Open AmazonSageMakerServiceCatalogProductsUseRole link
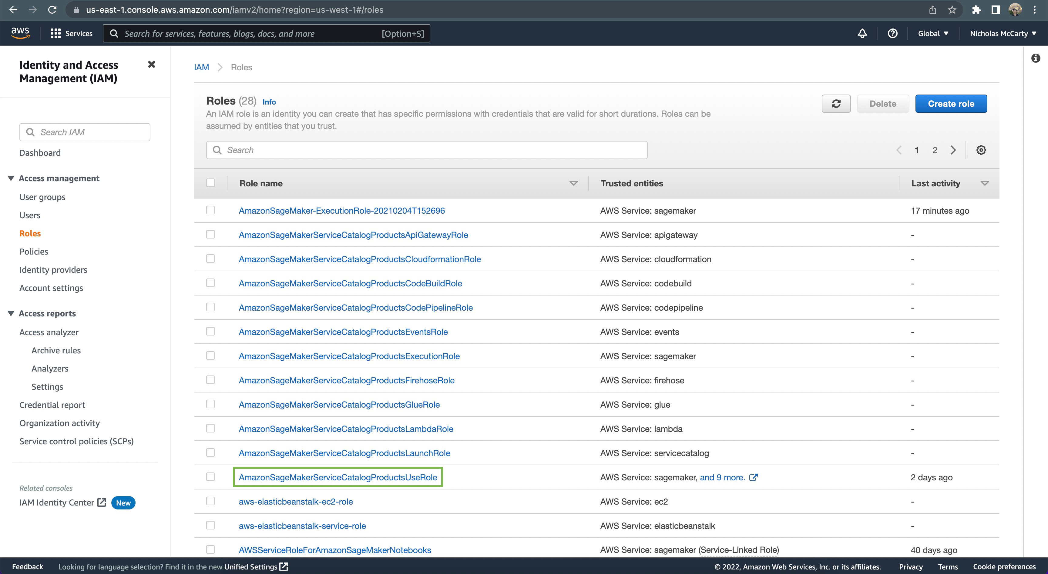1048x574 pixels. (338, 477)
